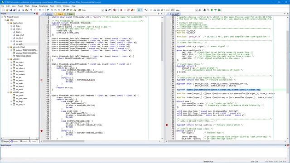Open right editor tab list dropdown
Image resolution: width=290 pixels, height=163 pixels.
coord(285,14)
